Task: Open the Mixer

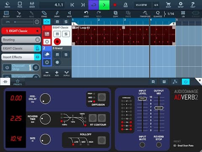Action: [x=32, y=5]
